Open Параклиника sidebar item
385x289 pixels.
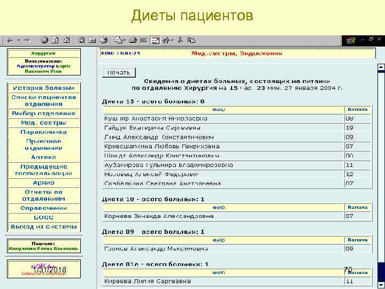coord(43,132)
